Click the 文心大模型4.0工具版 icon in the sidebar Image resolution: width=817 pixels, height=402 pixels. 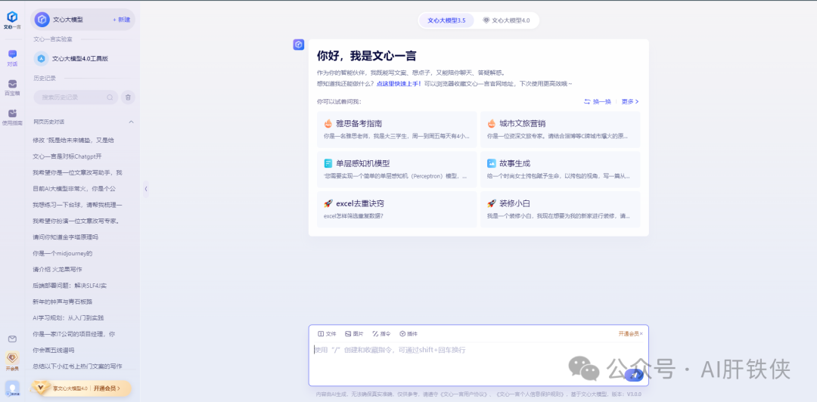pos(41,58)
